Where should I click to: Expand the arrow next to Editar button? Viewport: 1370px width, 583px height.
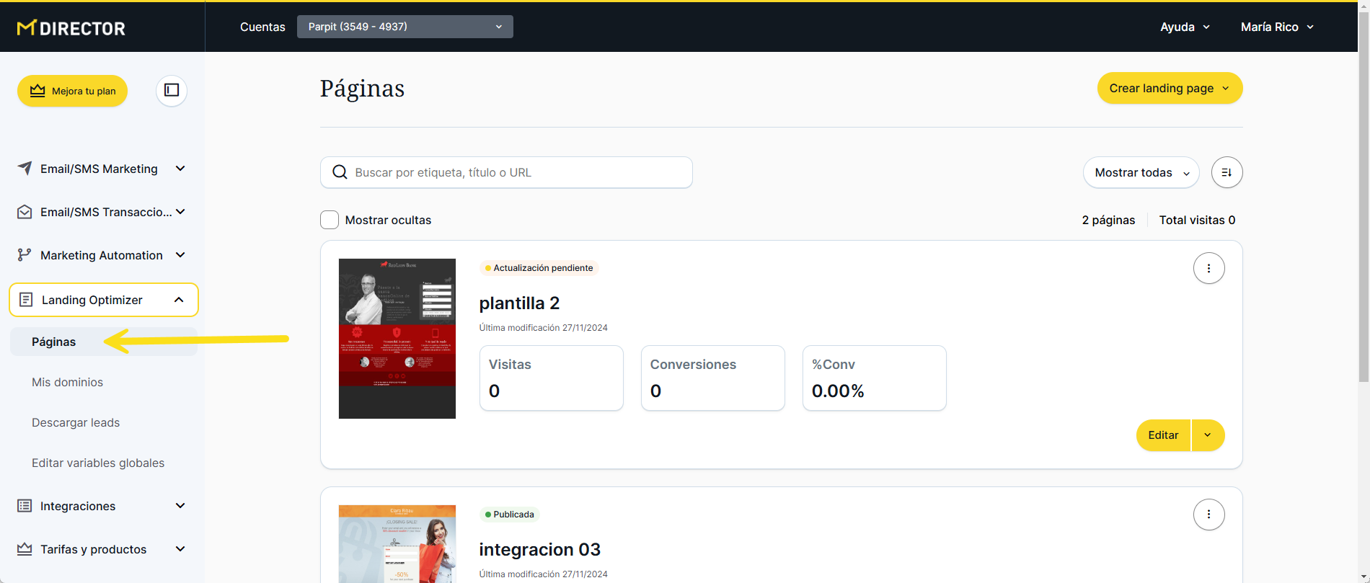pos(1208,435)
